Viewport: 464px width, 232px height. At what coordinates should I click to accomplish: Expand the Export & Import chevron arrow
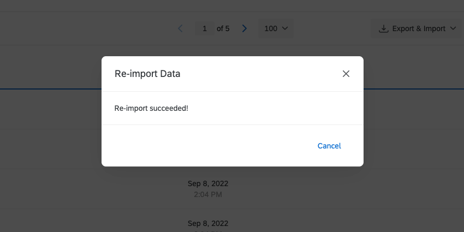453,28
